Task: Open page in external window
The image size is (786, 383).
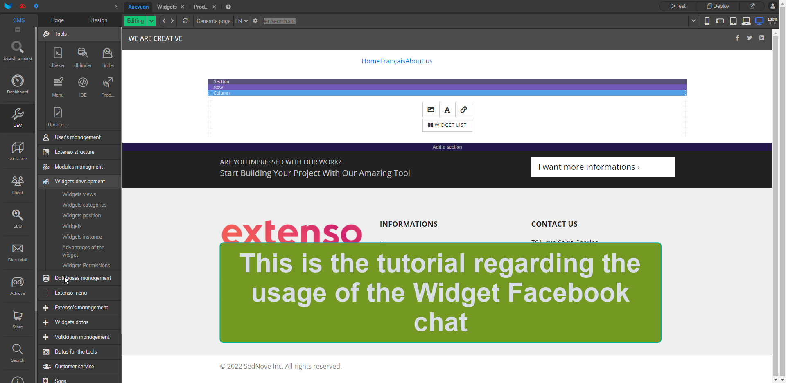Action: click(752, 6)
